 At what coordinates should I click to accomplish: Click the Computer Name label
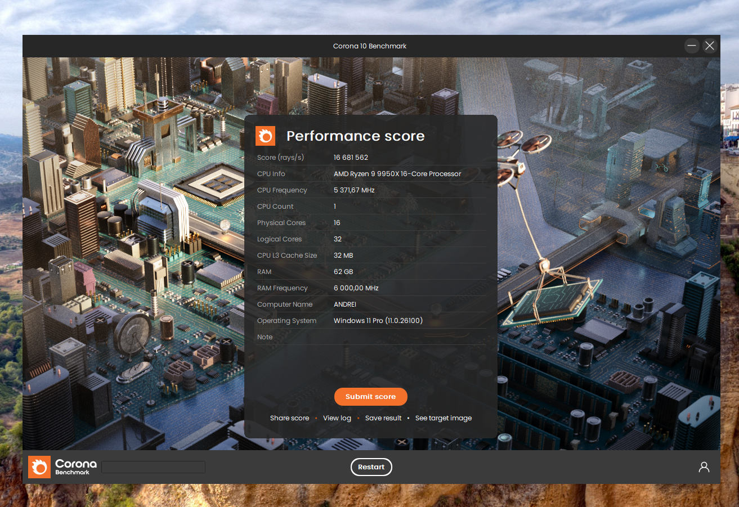click(285, 304)
